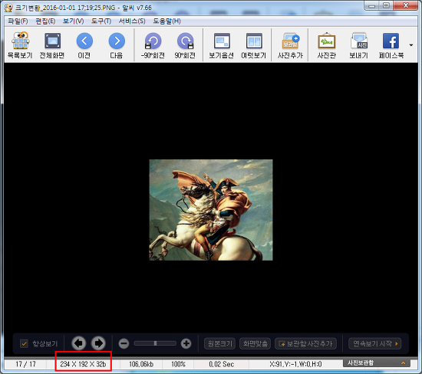Click the Napoleon painting image
The image size is (422, 374).
coord(211,210)
